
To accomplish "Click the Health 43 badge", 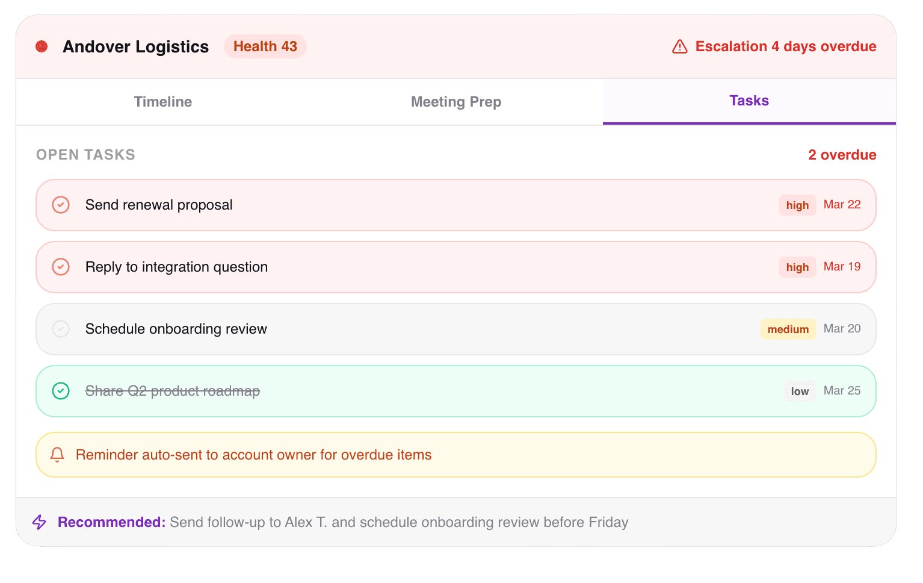I will (265, 46).
